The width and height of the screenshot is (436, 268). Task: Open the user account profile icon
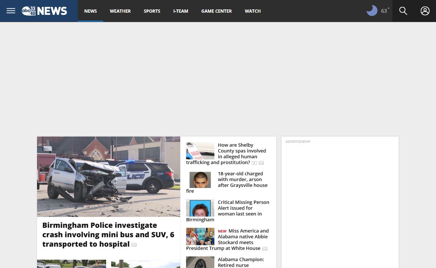(425, 11)
